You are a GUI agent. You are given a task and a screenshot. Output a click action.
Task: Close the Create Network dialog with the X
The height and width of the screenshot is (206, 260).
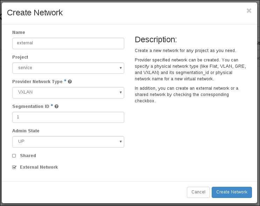[249, 11]
